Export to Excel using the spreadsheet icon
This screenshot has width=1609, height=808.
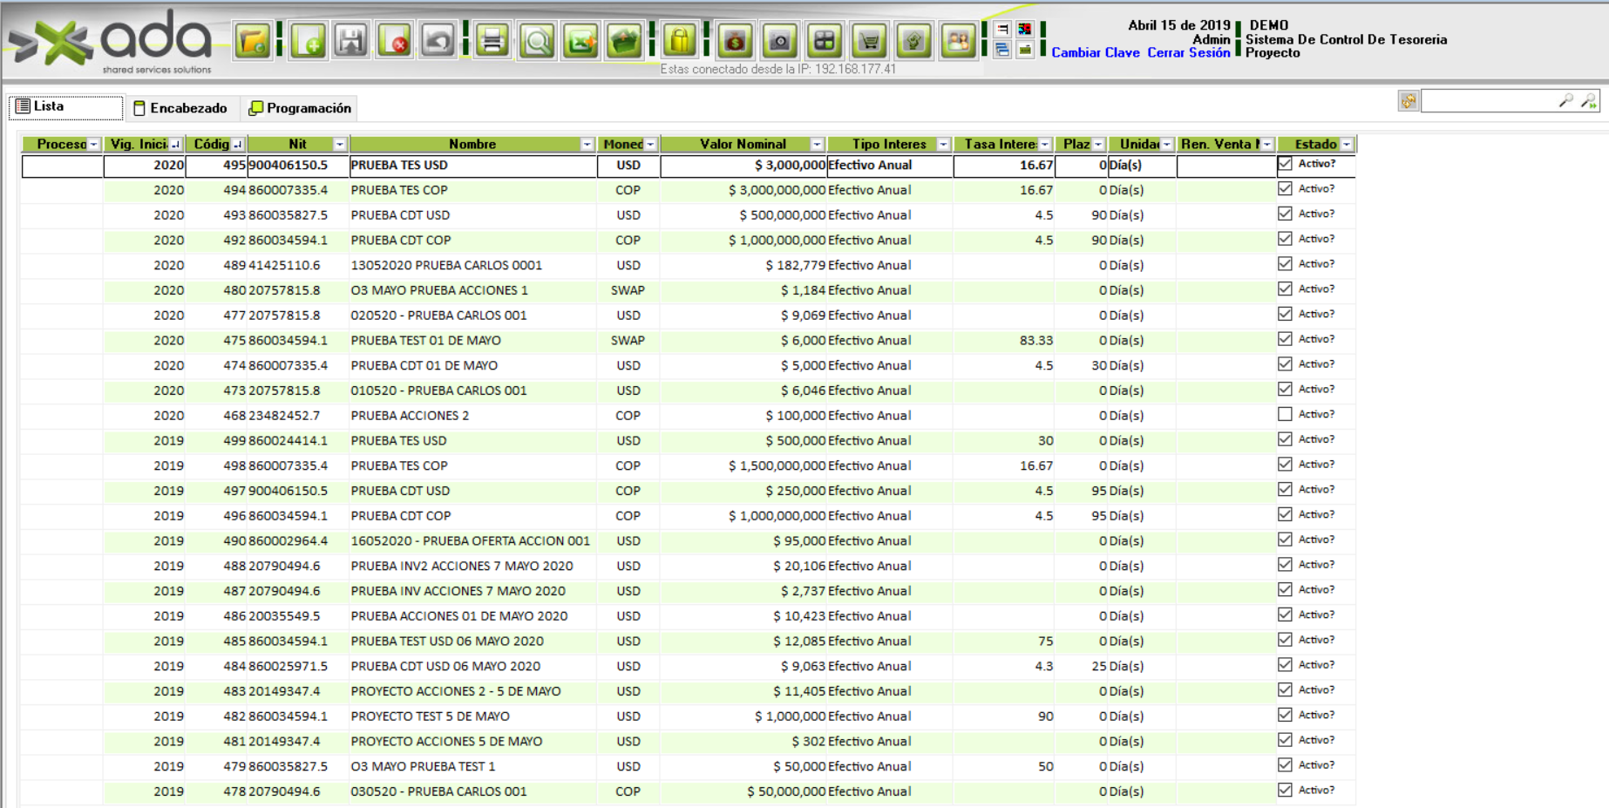point(580,41)
